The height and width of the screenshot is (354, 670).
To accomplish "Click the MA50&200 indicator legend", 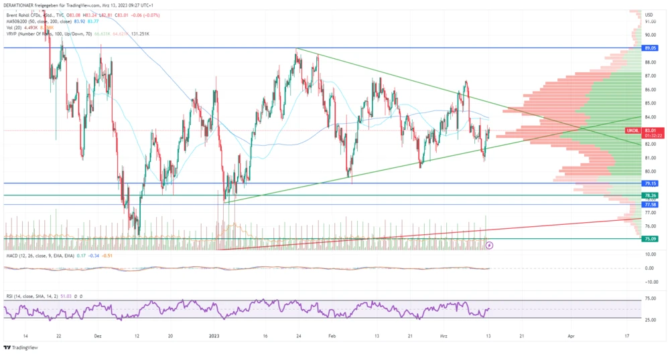I will [39, 21].
